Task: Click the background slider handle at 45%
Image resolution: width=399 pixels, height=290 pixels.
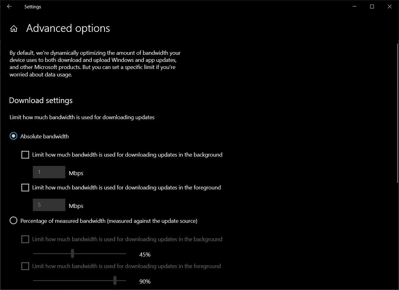Action: [72, 253]
